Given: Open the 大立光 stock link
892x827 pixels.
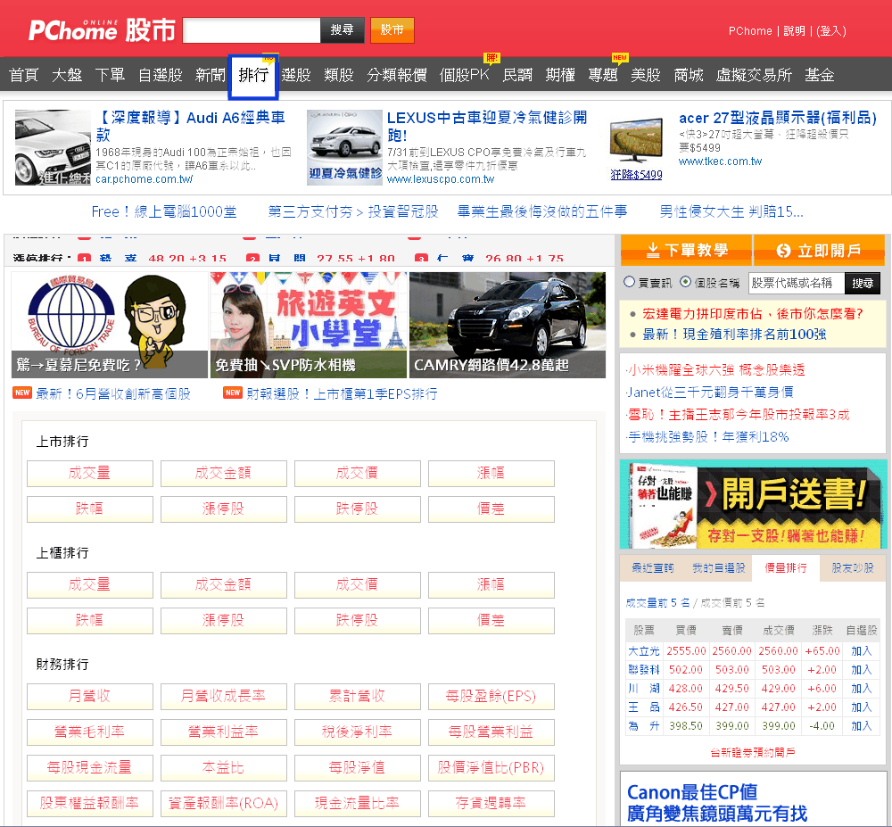Looking at the screenshot, I should pos(644,651).
